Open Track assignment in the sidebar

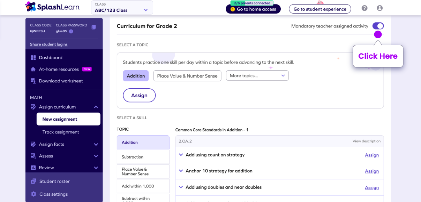[x=61, y=132]
